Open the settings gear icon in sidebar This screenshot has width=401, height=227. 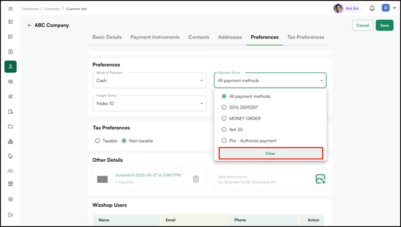11,199
